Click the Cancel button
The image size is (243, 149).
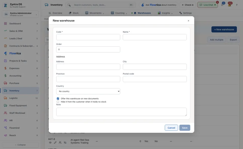[171, 128]
